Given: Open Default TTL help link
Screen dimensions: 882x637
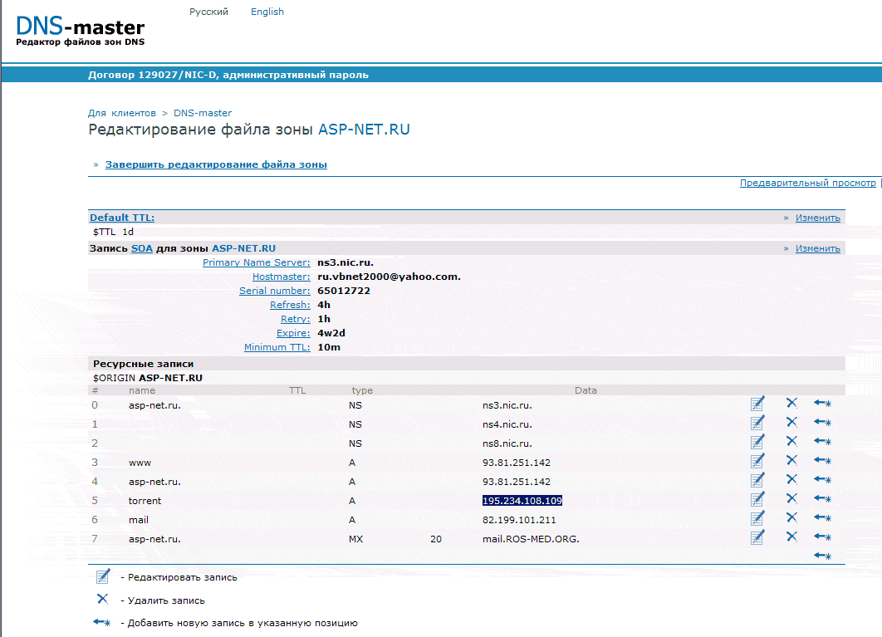Looking at the screenshot, I should tap(122, 218).
